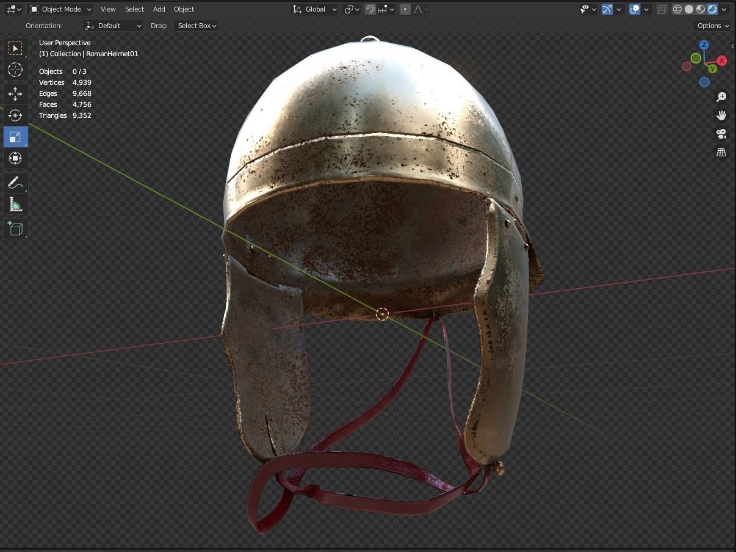Open the Select menu
Image resolution: width=736 pixels, height=552 pixels.
[134, 9]
